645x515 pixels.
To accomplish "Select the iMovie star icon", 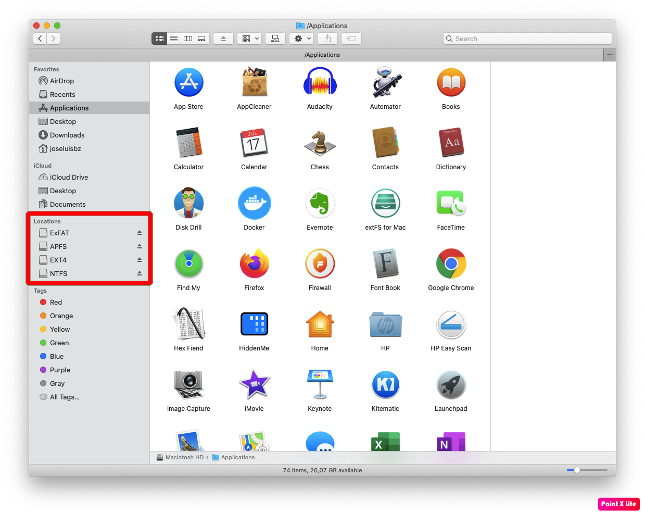I will [254, 384].
